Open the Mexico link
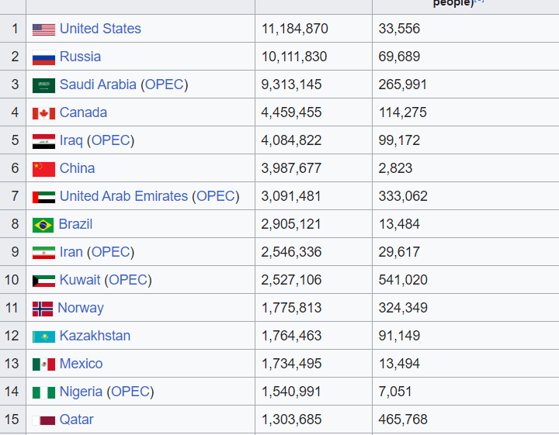The image size is (559, 435). [81, 364]
